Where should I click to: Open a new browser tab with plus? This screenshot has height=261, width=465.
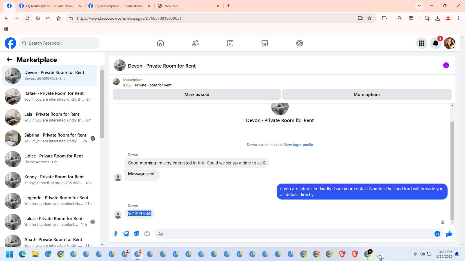pos(228,6)
